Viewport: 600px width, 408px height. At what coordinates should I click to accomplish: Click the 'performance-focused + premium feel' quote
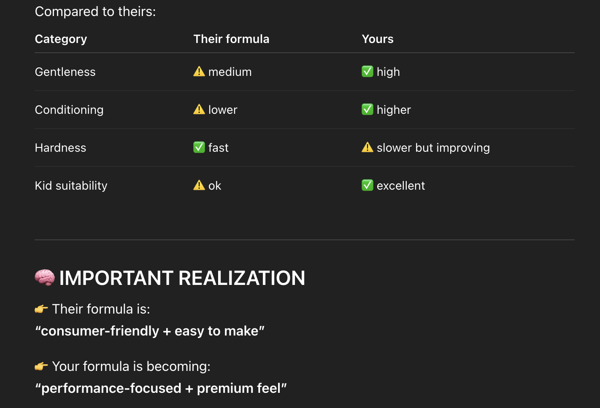tap(161, 389)
